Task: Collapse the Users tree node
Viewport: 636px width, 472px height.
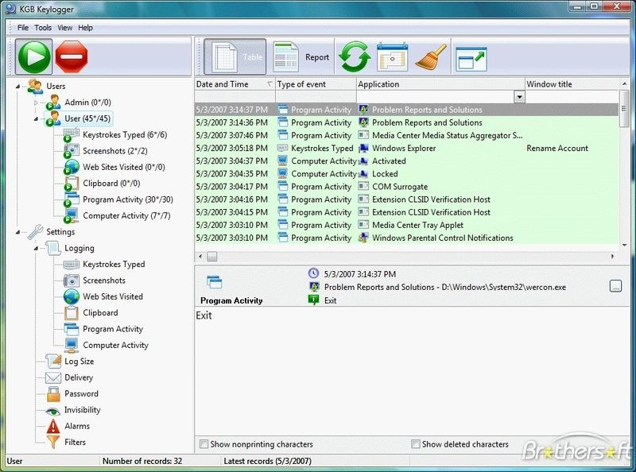Action: pos(17,87)
